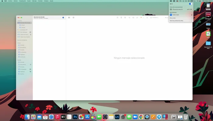Open App Store from the Dock
The image size is (213, 121).
pyautogui.click(x=87, y=117)
